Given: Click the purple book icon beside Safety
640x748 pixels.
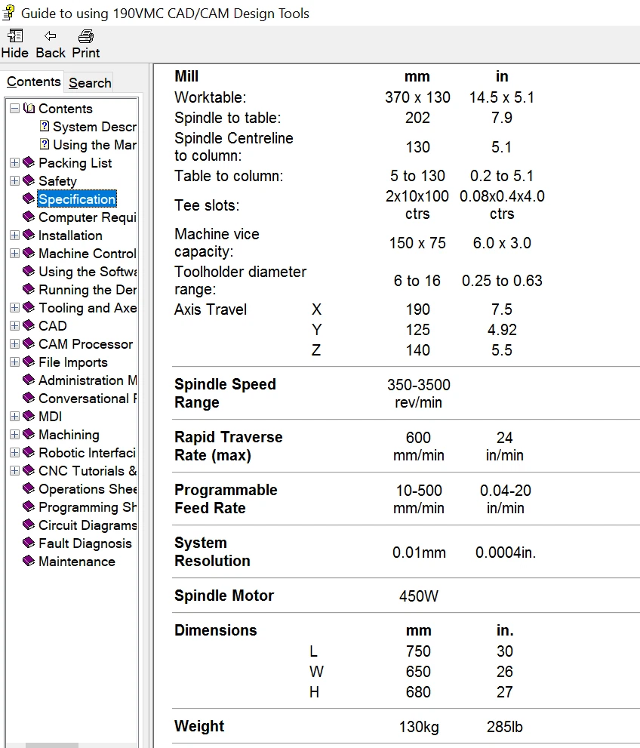Looking at the screenshot, I should pyautogui.click(x=29, y=181).
